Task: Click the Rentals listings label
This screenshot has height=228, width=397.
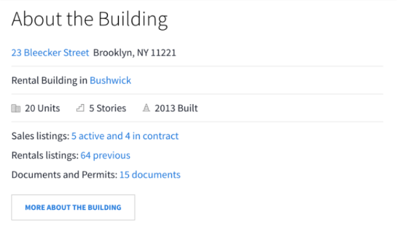Action: pyautogui.click(x=45, y=156)
